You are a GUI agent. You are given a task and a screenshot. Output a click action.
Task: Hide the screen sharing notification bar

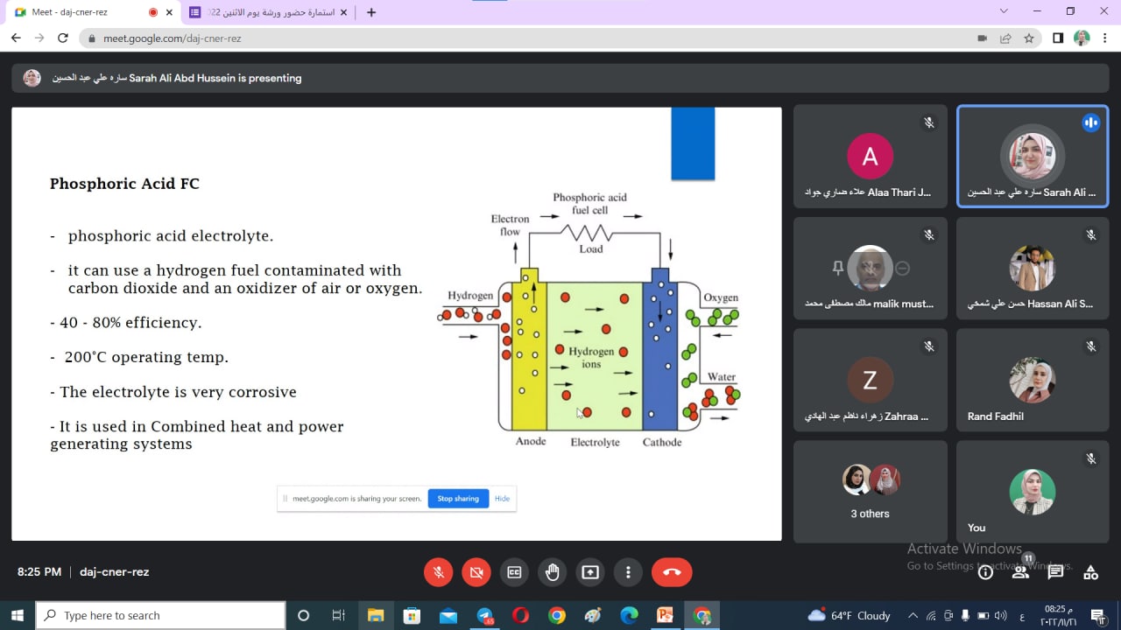[502, 499]
